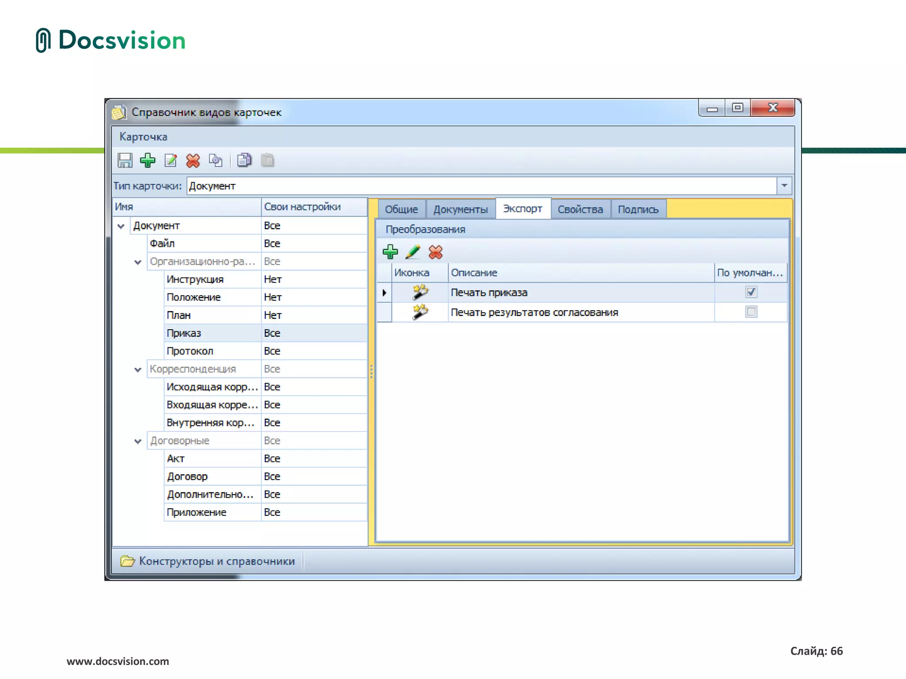Uncheck default checkbox for Печать приказа
The width and height of the screenshot is (906, 679).
[x=751, y=292]
